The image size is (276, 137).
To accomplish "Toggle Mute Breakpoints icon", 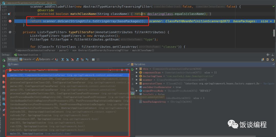I will (x=4, y=87).
